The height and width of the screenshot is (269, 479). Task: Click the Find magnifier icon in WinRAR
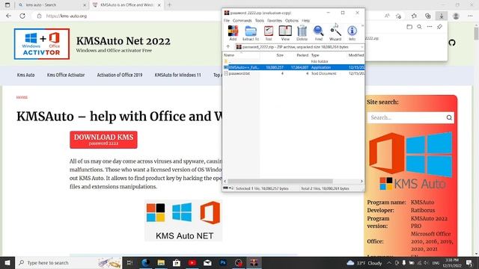(x=319, y=33)
